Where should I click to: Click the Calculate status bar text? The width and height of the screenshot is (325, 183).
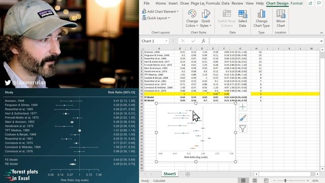(x=159, y=181)
